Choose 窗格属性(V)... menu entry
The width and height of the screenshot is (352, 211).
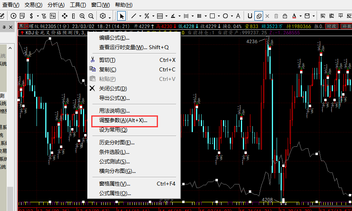pyautogui.click(x=134, y=184)
